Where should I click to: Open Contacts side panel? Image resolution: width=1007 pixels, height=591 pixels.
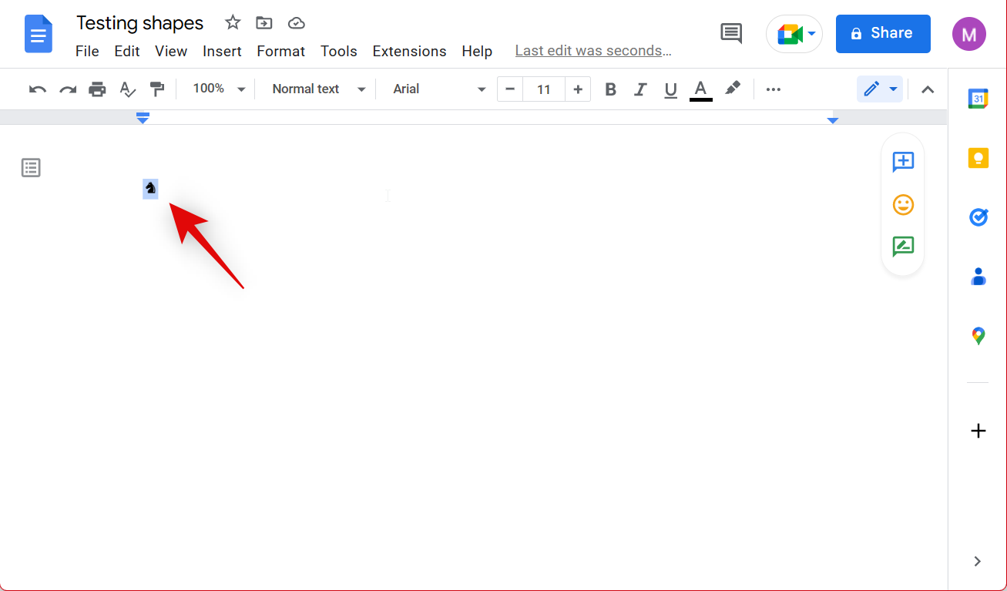978,277
